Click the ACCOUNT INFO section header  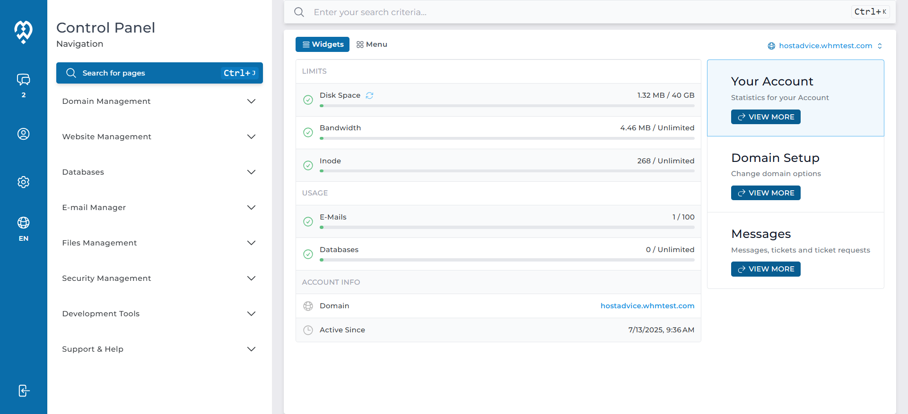(x=331, y=282)
